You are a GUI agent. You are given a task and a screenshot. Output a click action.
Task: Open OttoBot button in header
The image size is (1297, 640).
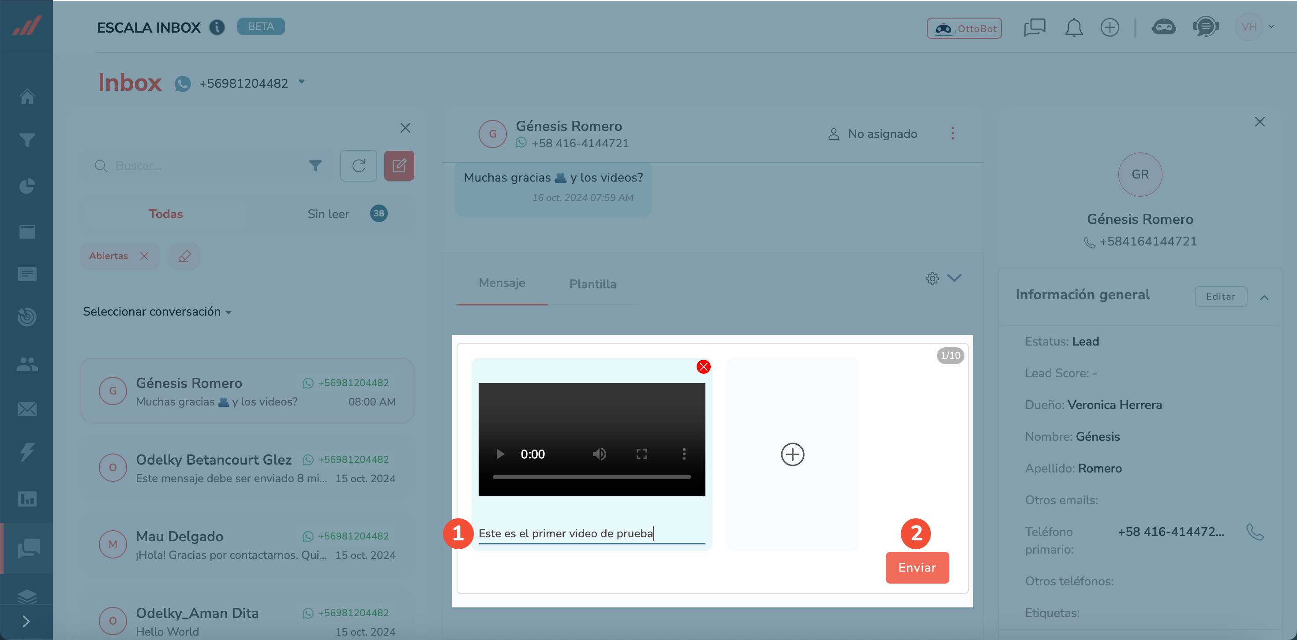point(963,28)
